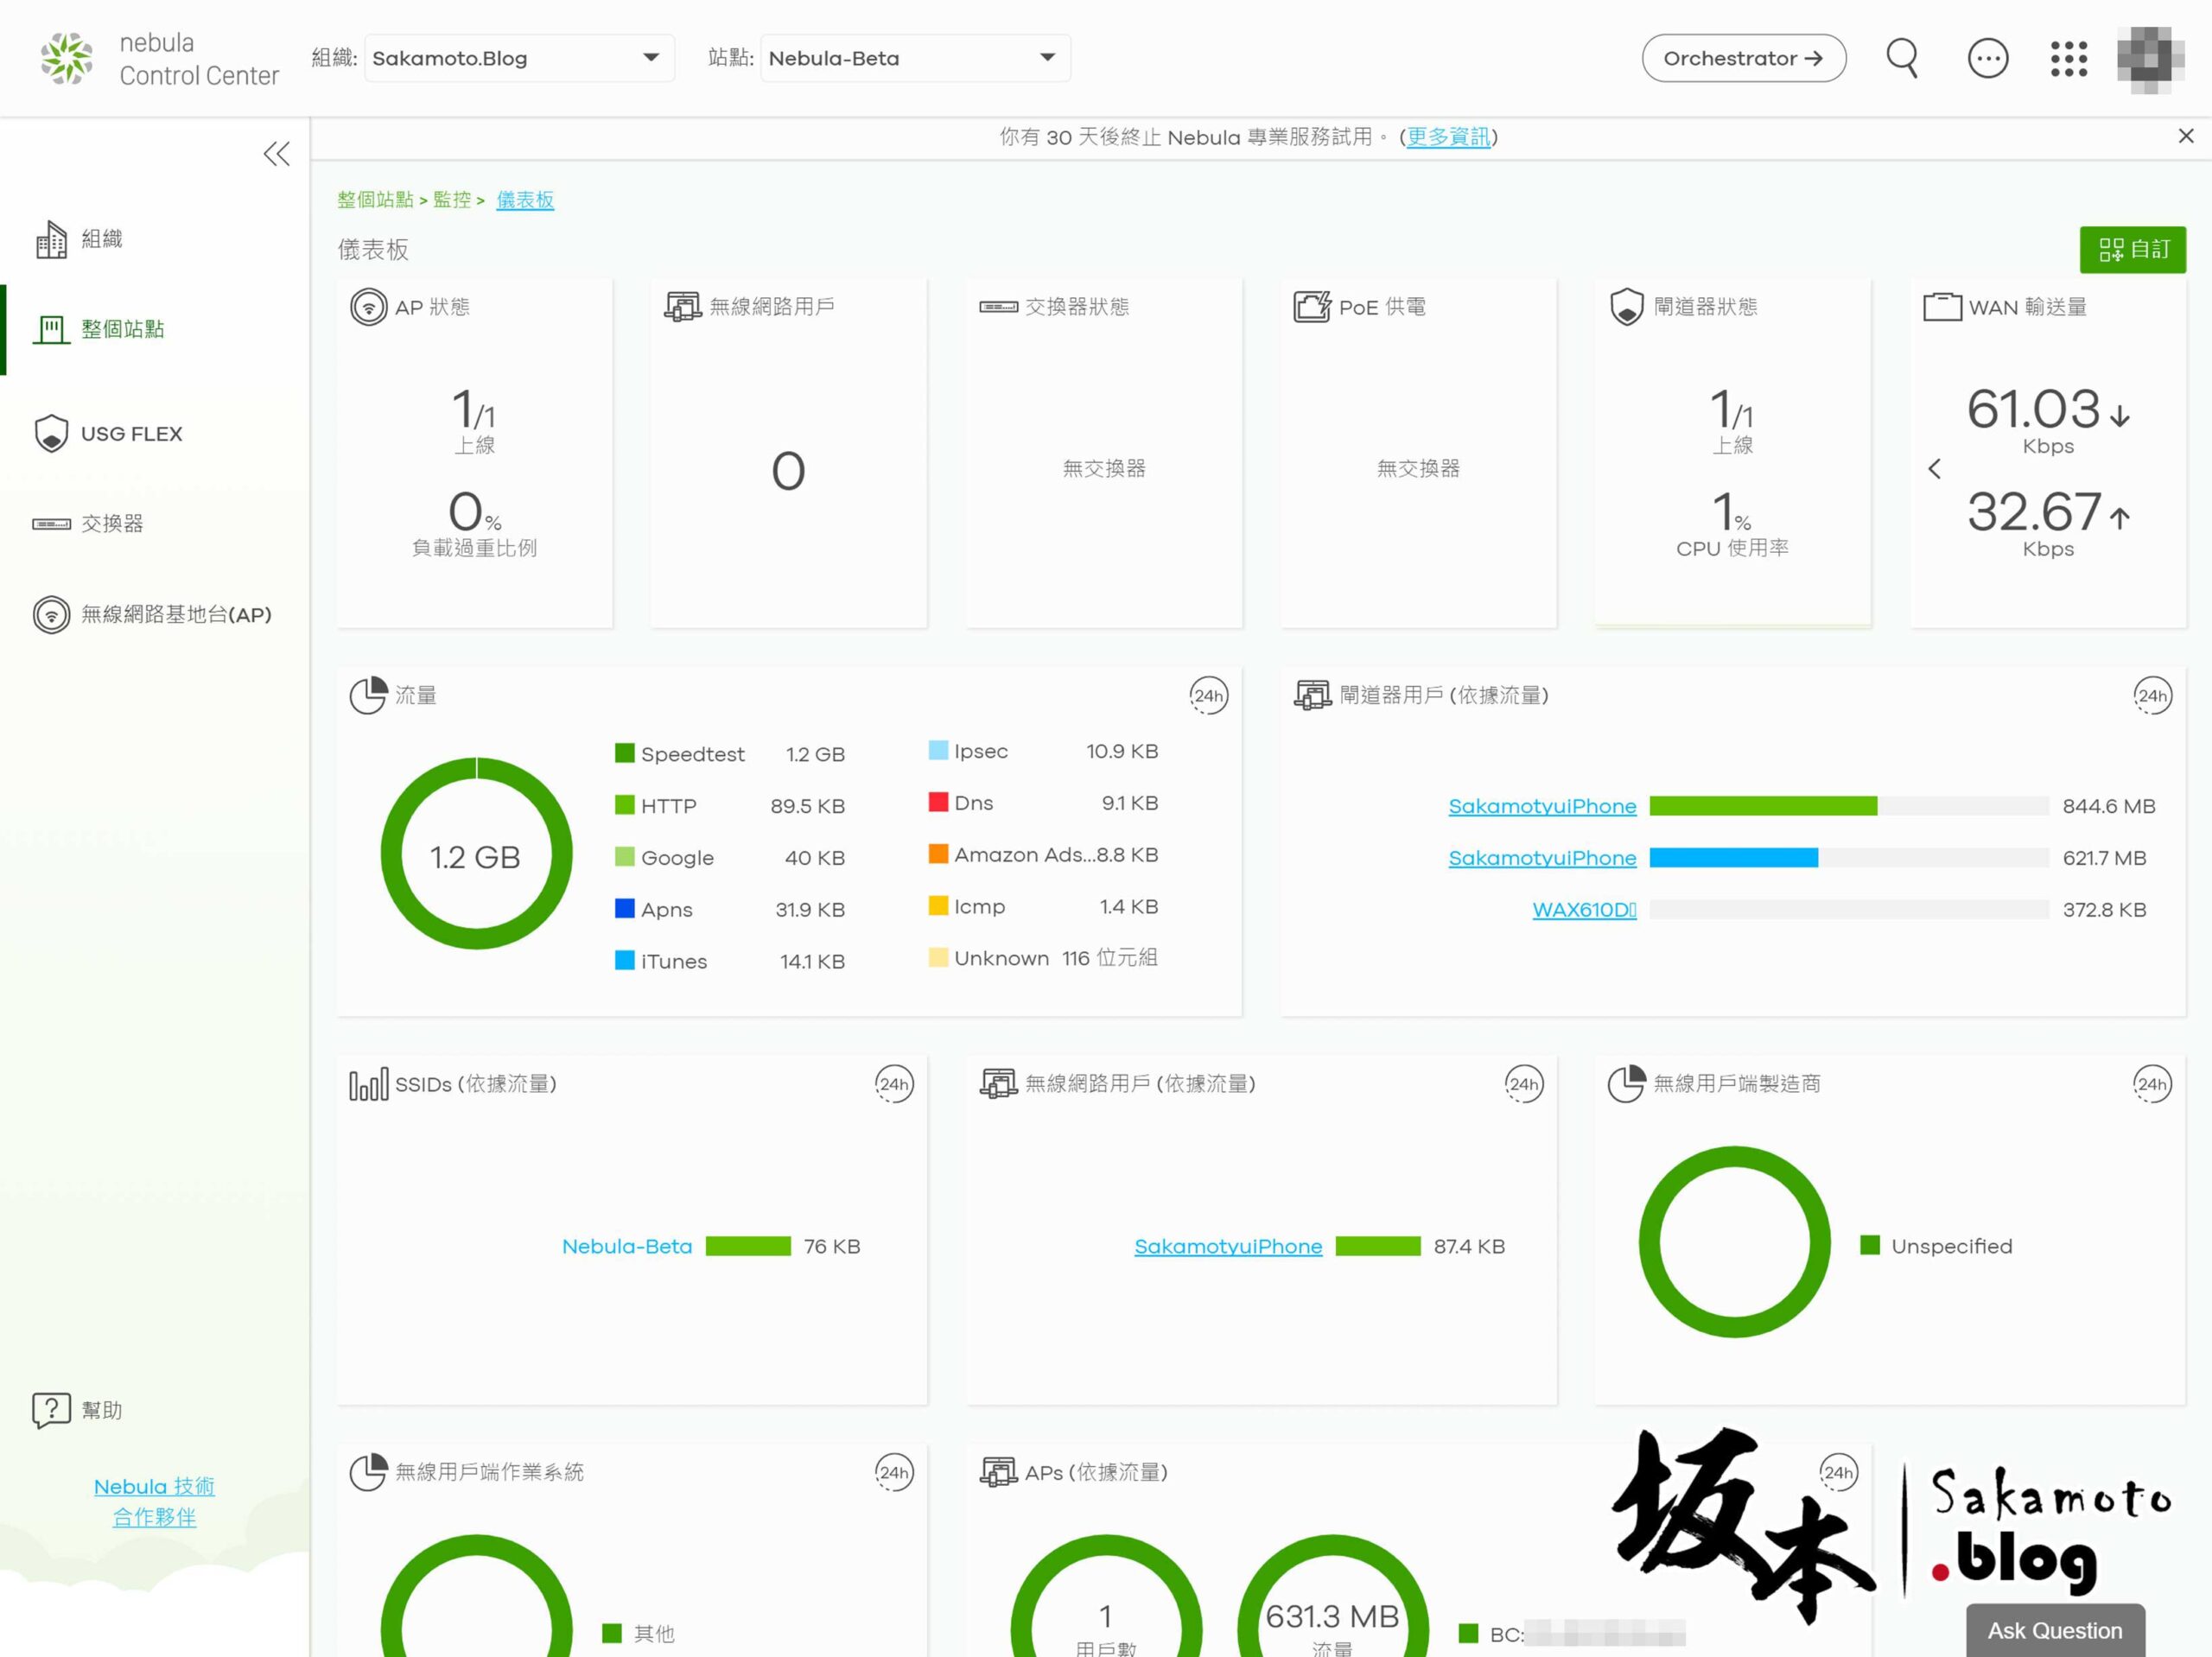
Task: Toggle 24h on 無線網路用戶 (依據流量) widget
Action: pyautogui.click(x=1524, y=1084)
